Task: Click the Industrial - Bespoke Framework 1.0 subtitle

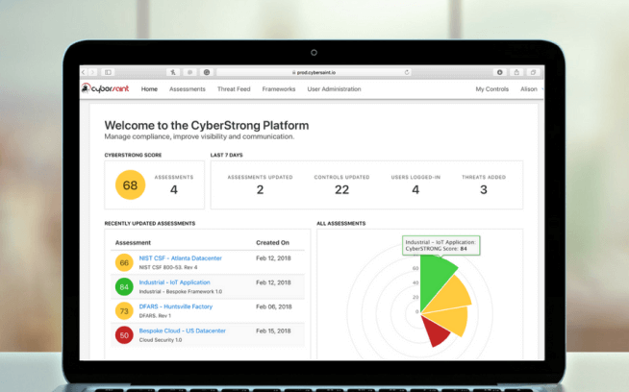Action: point(181,291)
